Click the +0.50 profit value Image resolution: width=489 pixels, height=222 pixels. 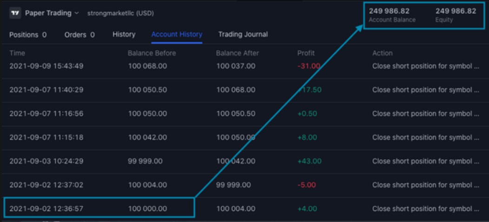click(307, 114)
